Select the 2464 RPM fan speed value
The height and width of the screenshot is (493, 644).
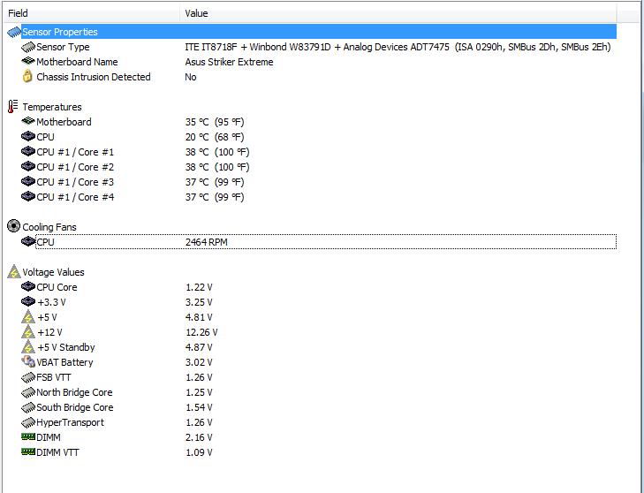click(206, 242)
